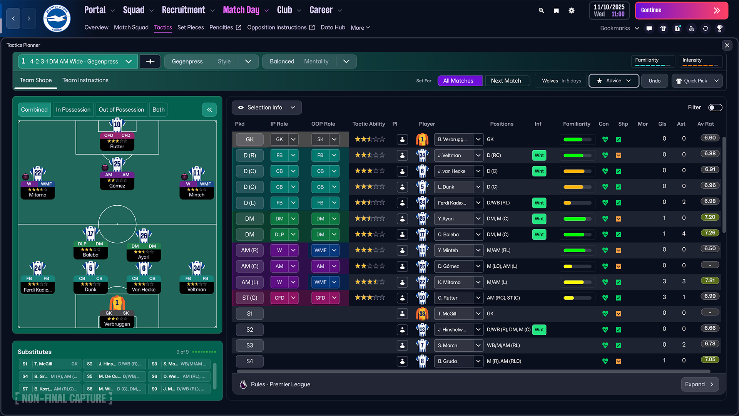Open the match report document icon
This screenshot has height=416, width=739.
coord(677,28)
